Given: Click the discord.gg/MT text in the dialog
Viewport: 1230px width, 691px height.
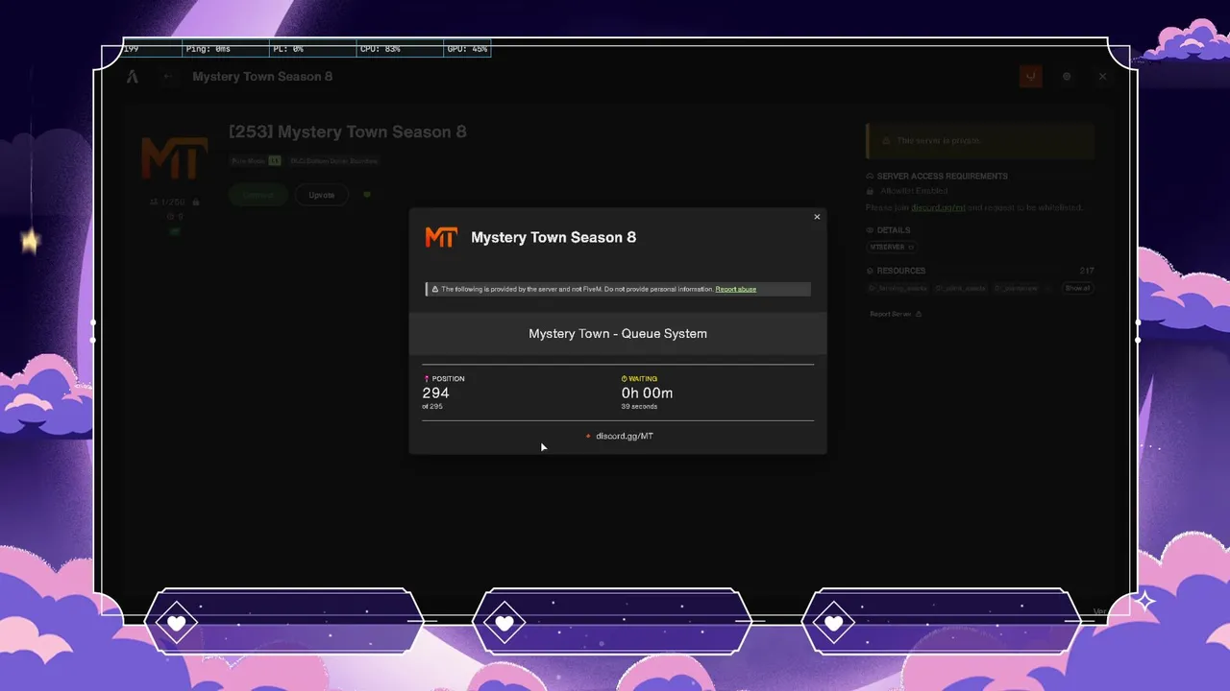Looking at the screenshot, I should 625,436.
